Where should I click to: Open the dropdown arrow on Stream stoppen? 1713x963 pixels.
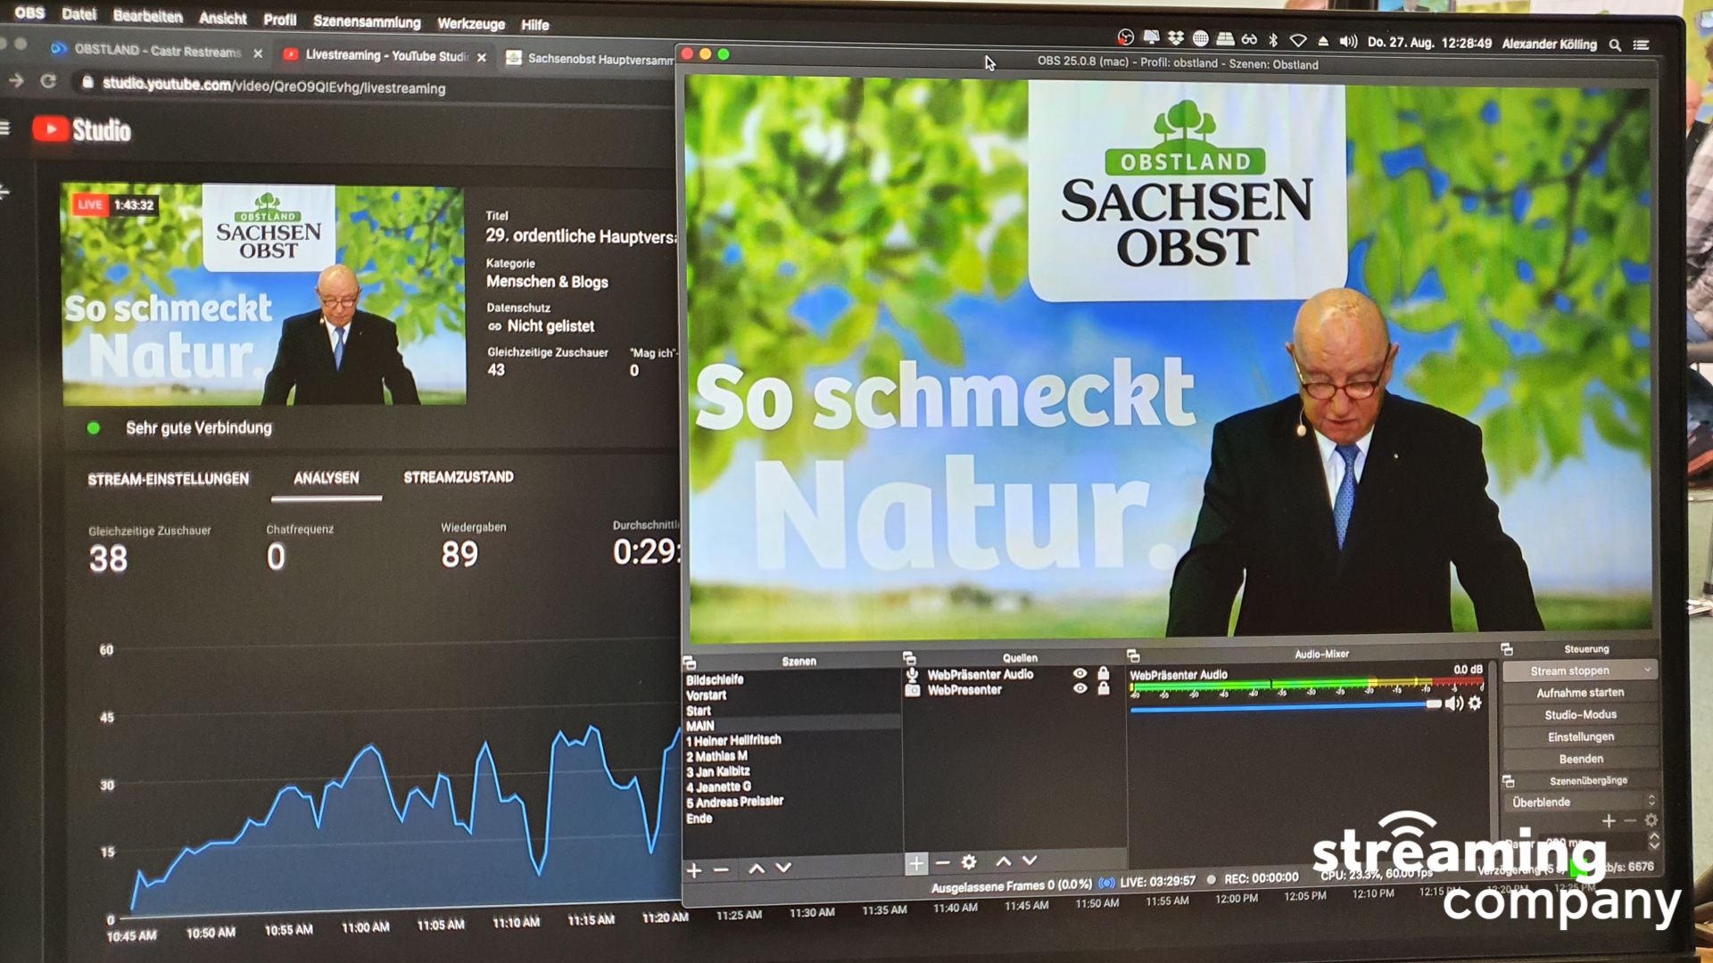point(1647,670)
